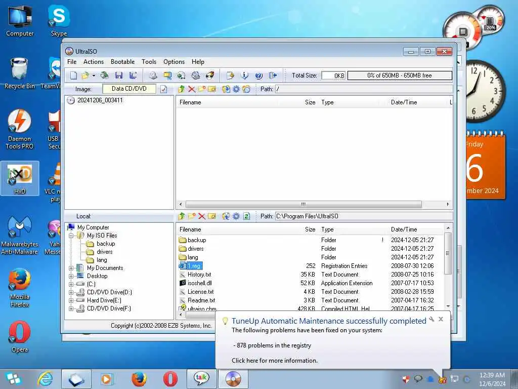Click the Local Path field showing C:\Program Files\UltraISO
518x389 pixels.
364,216
